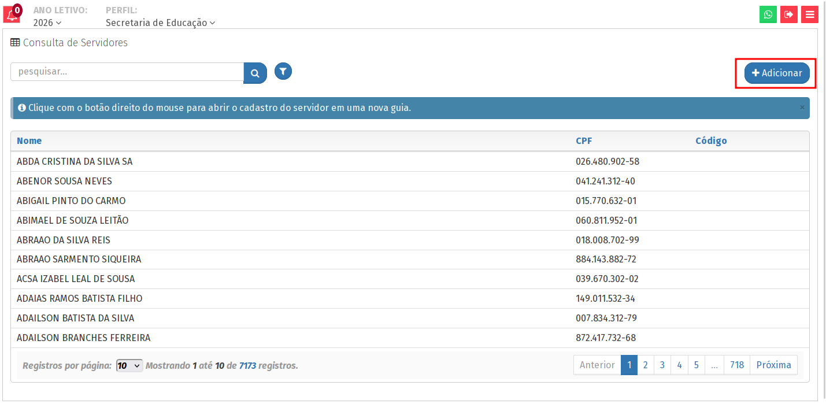
Task: Sort table by Código column
Action: [x=711, y=141]
